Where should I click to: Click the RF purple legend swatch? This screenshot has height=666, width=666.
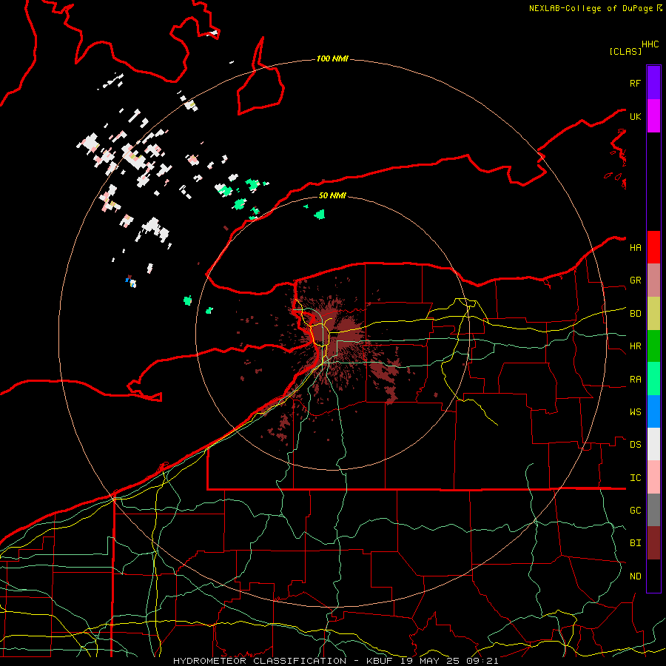coord(653,83)
